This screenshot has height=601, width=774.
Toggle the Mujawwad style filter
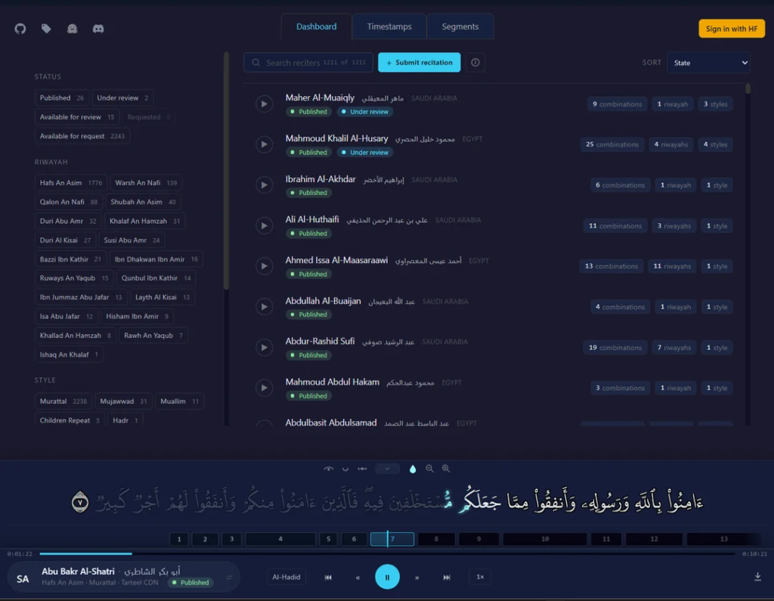[123, 401]
